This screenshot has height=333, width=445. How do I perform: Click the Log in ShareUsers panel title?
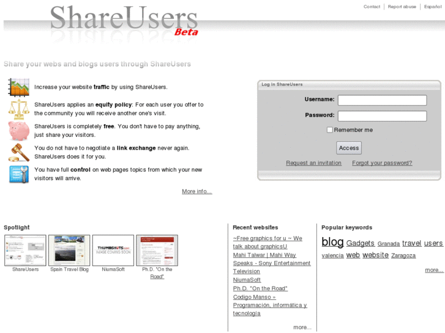pyautogui.click(x=282, y=84)
